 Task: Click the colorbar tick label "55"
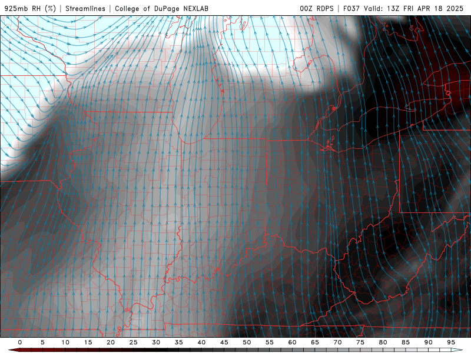tap(270, 342)
